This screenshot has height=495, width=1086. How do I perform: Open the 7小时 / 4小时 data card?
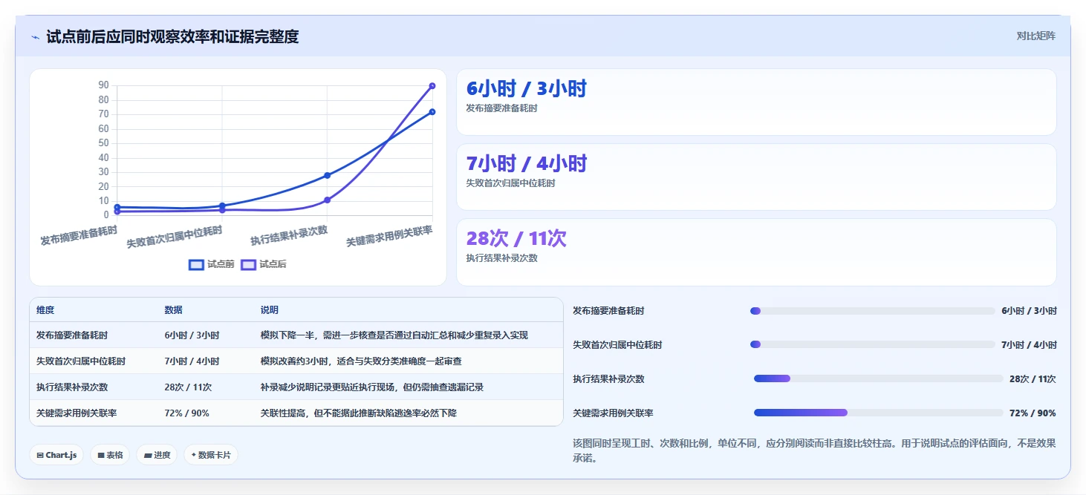[x=756, y=177]
